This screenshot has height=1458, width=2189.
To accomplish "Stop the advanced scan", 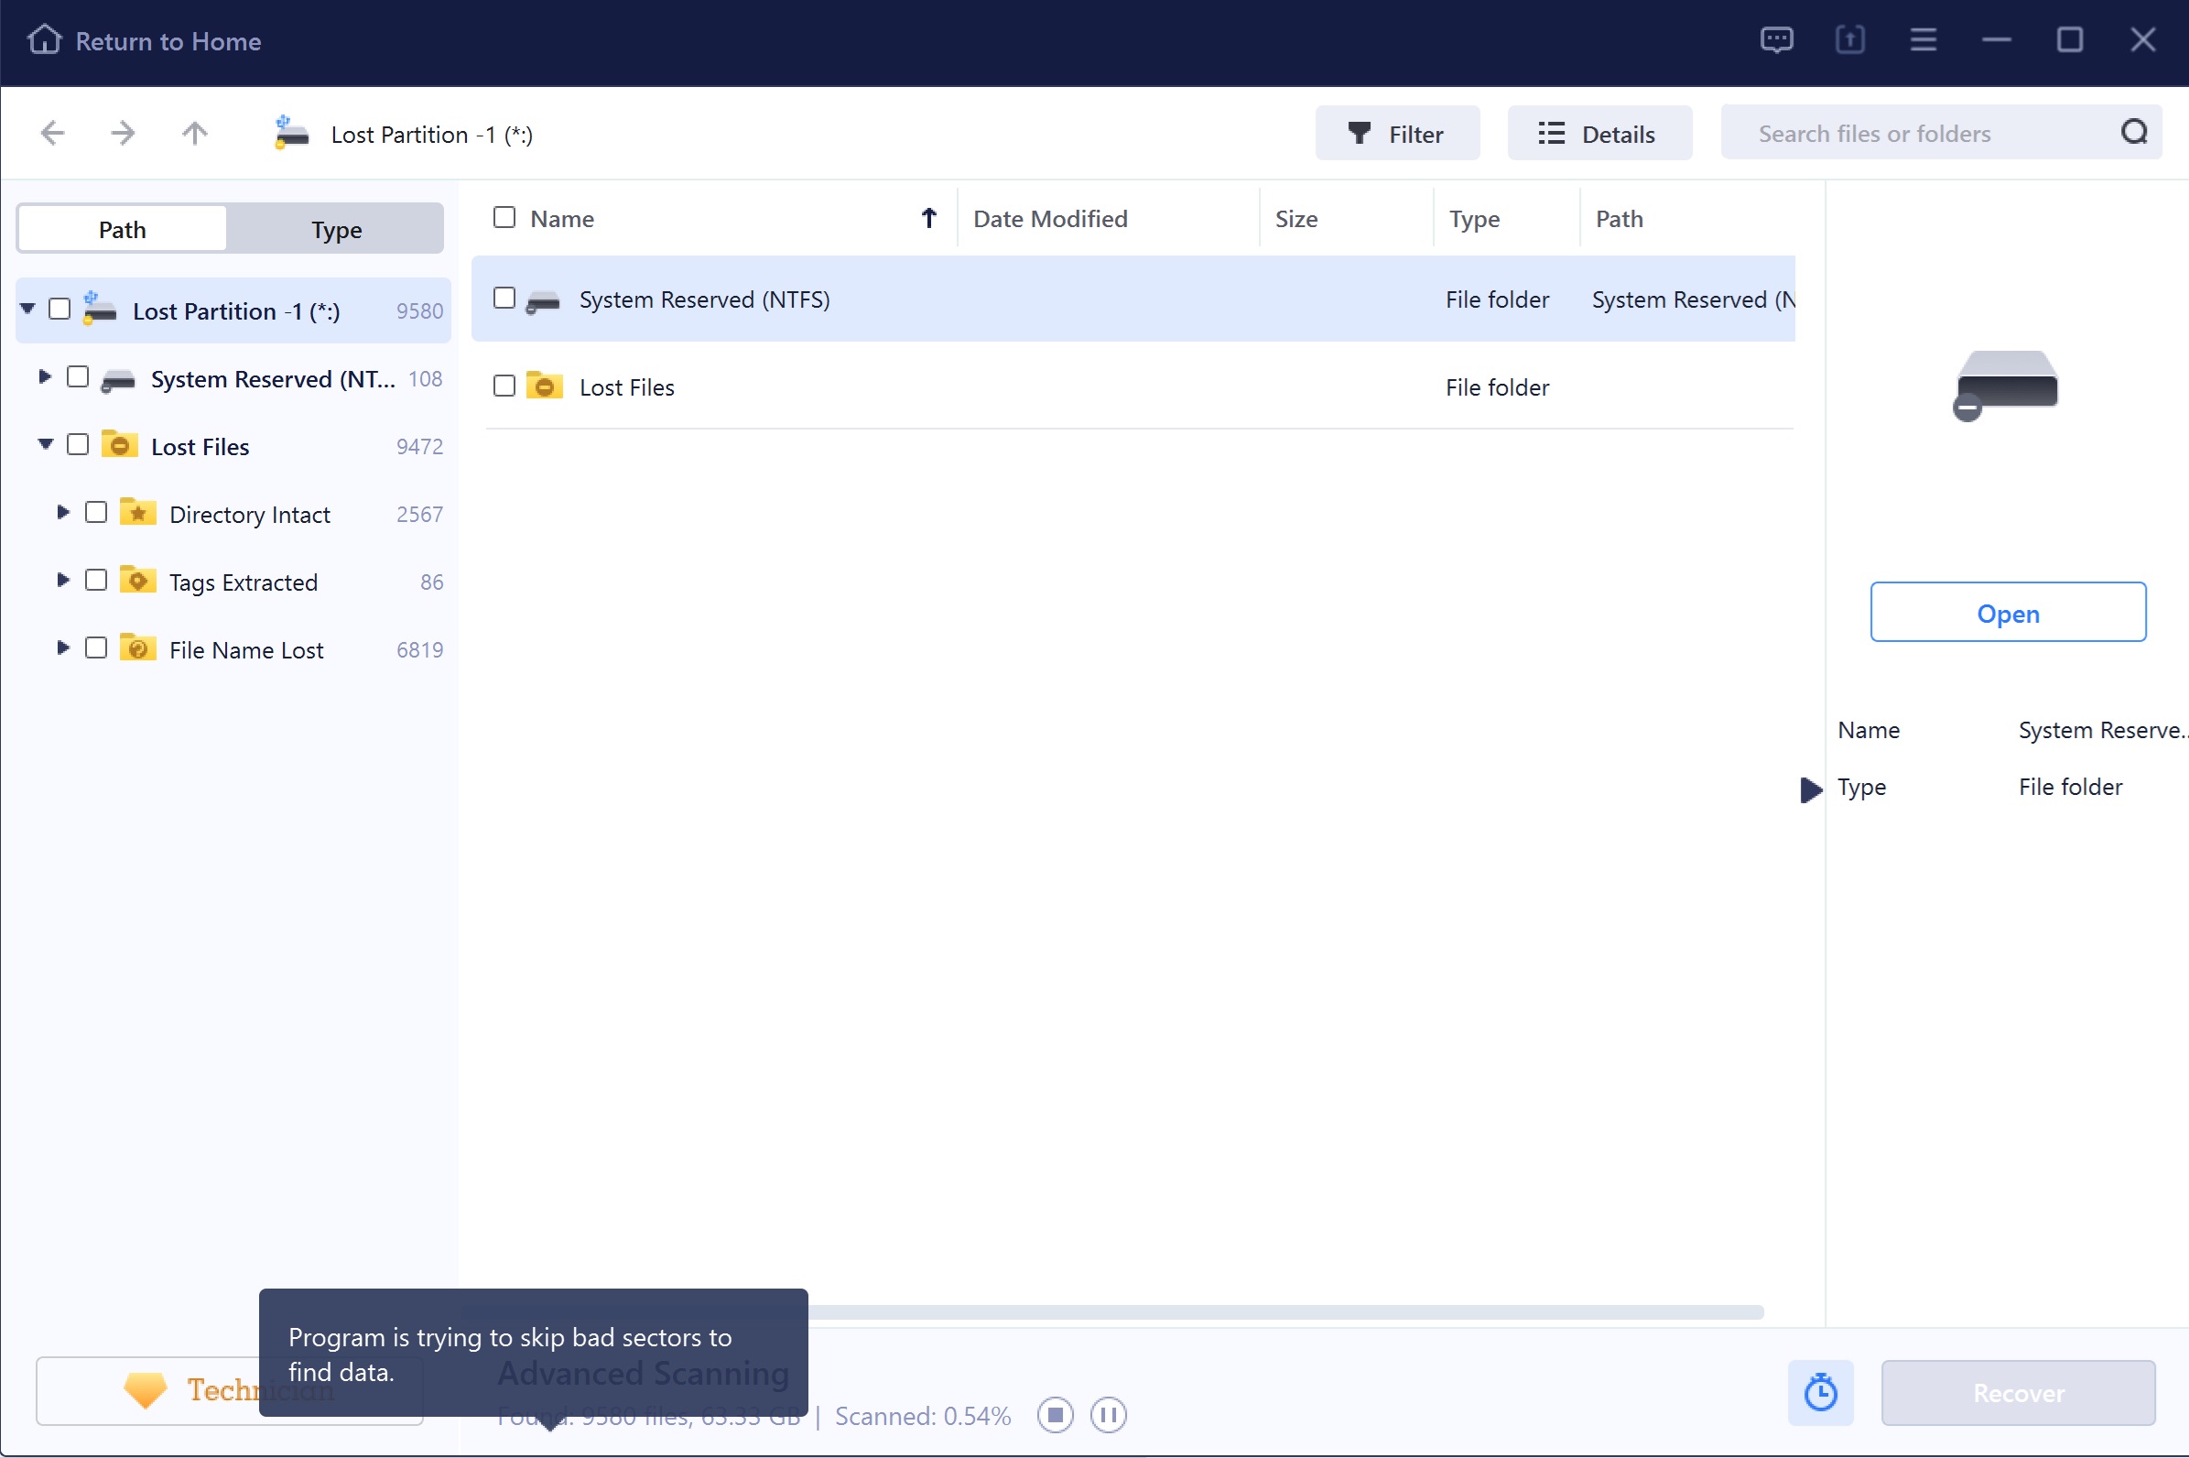I will [1055, 1415].
